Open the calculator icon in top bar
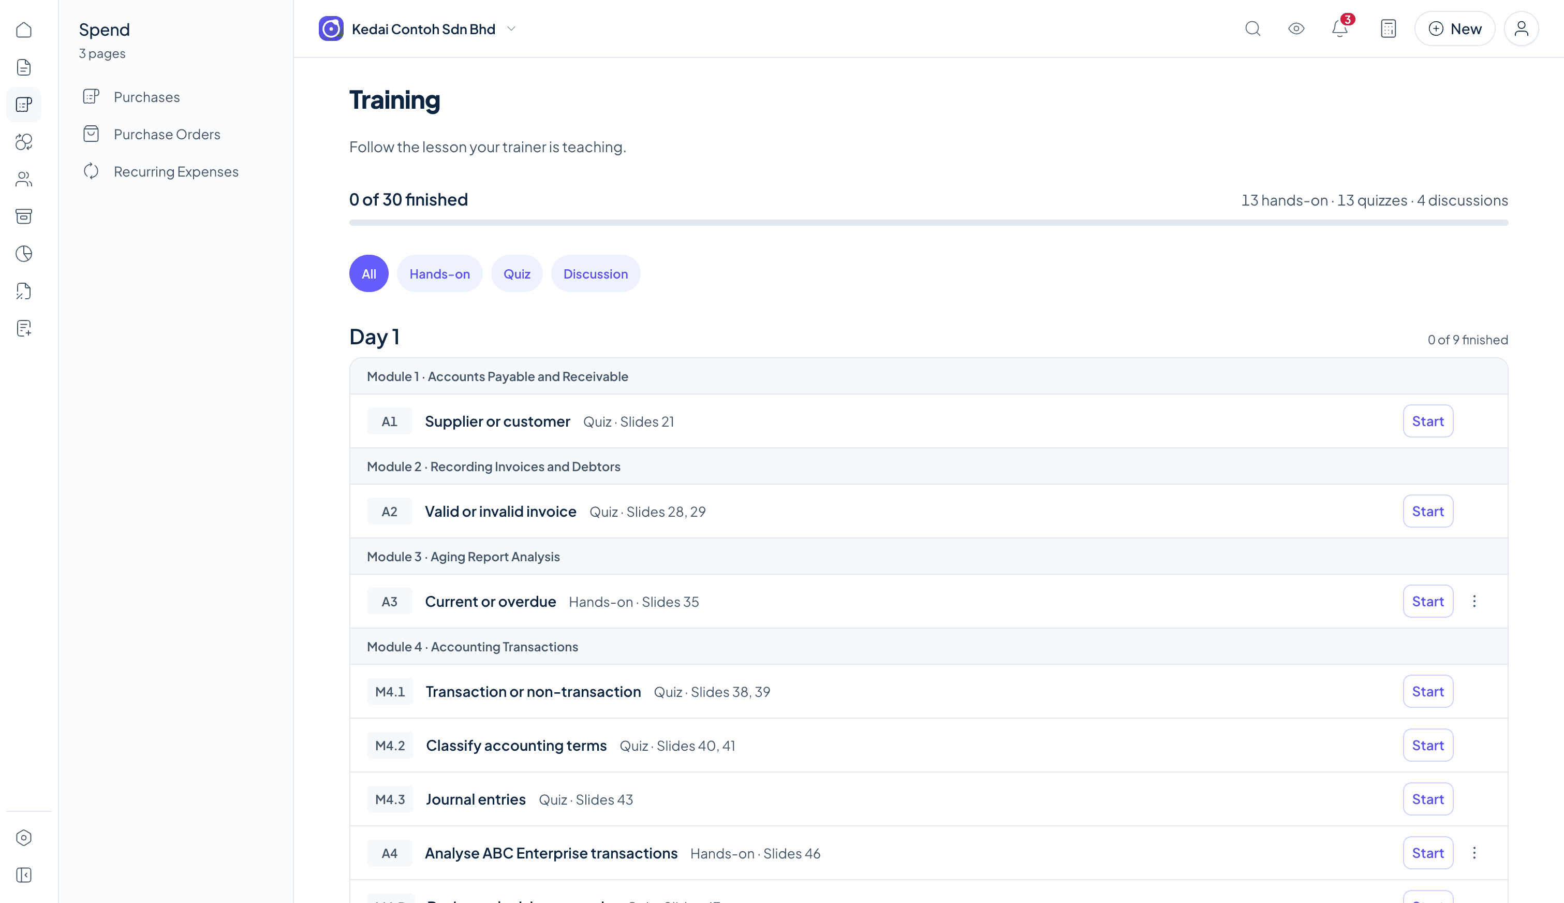This screenshot has height=903, width=1564. (x=1388, y=28)
